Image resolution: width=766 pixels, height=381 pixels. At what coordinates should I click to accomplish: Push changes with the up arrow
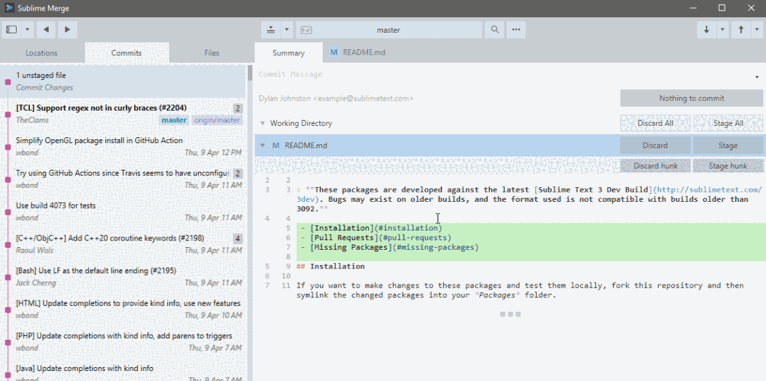coord(741,30)
